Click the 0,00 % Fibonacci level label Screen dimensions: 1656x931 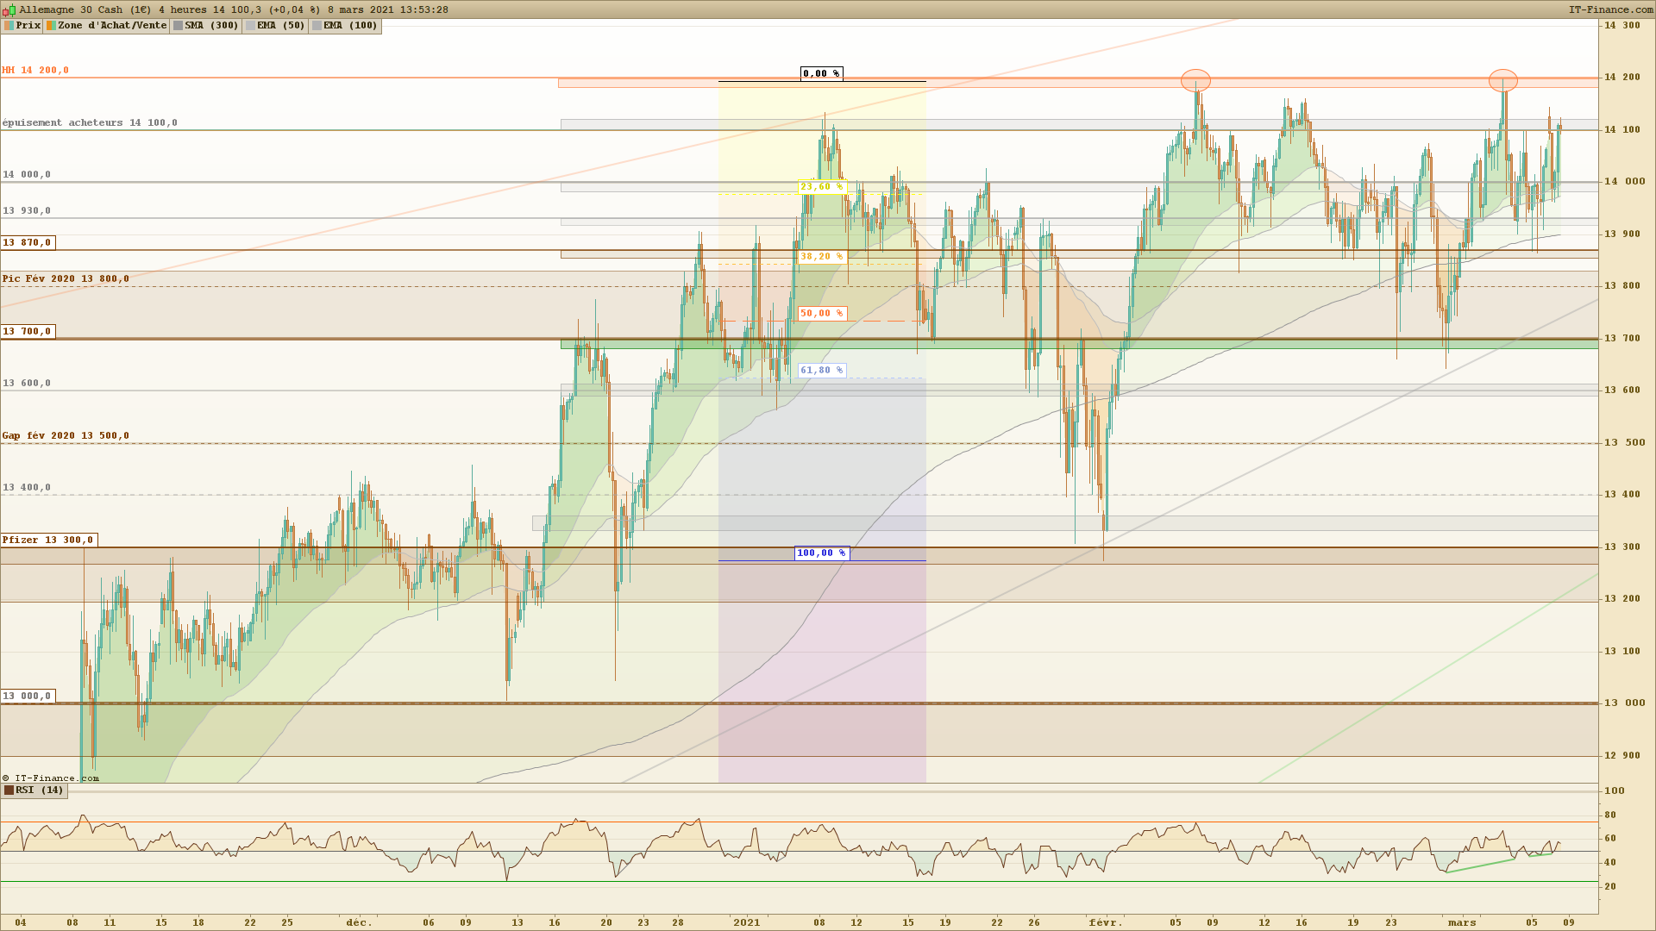821,73
